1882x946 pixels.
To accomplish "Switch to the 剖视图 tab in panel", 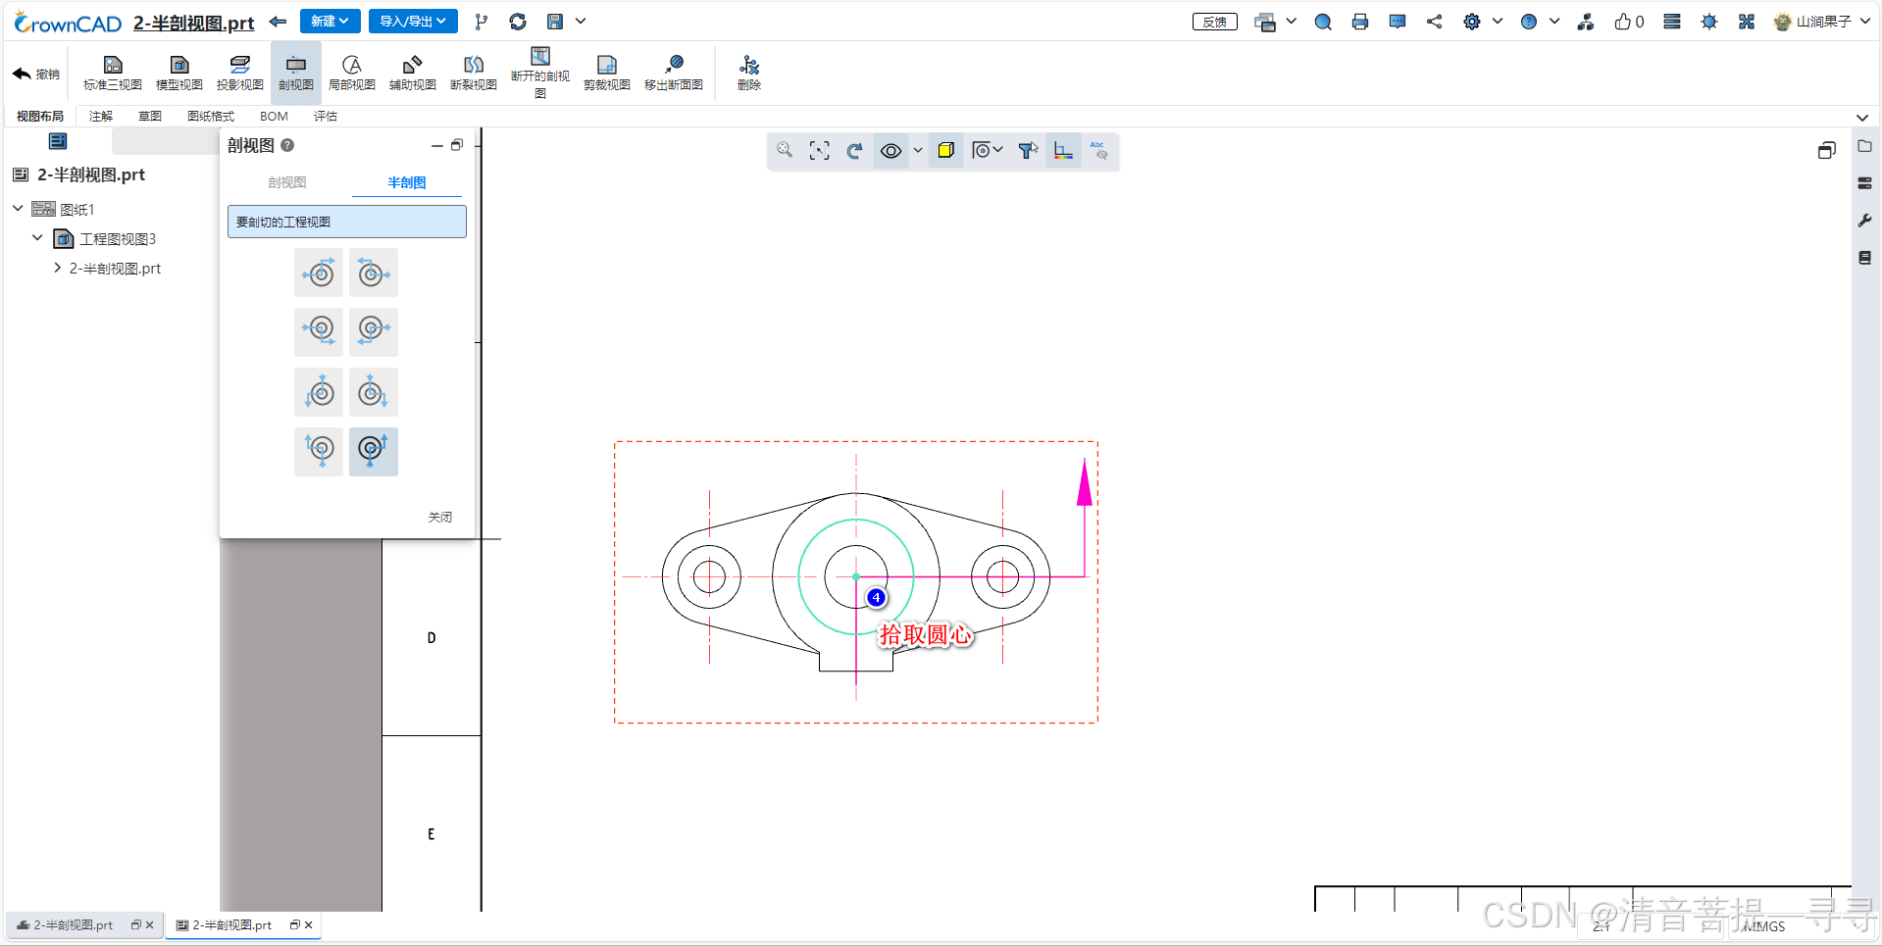I will [286, 182].
